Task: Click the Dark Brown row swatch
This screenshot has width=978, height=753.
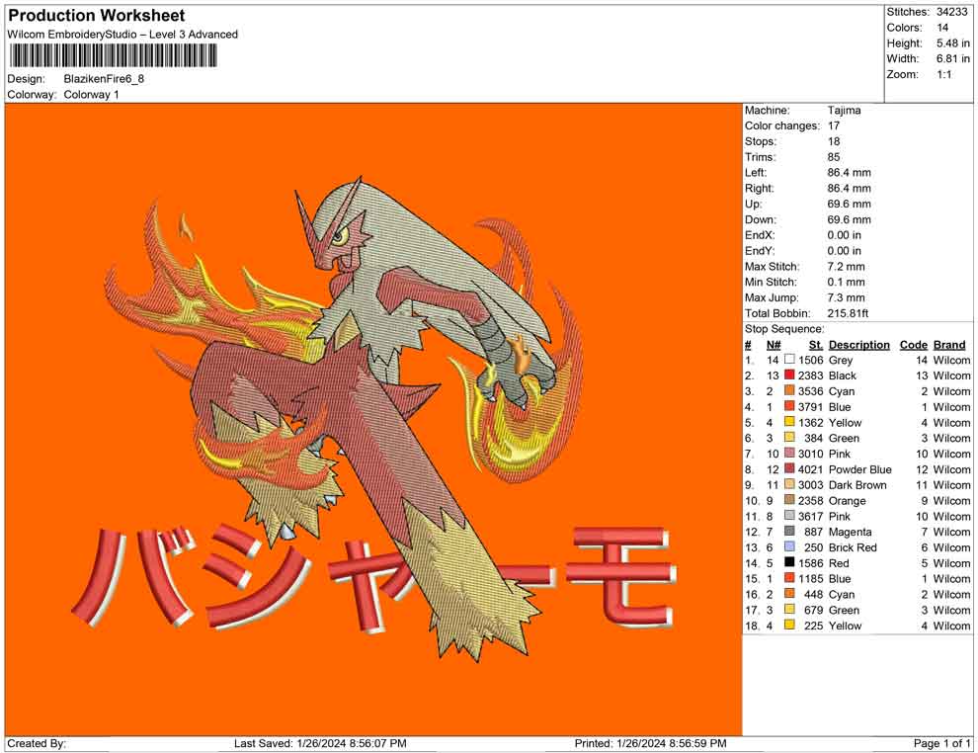Action: click(x=789, y=484)
